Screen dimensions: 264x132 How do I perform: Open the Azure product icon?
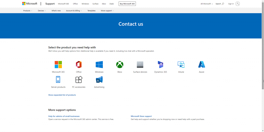[202, 65]
